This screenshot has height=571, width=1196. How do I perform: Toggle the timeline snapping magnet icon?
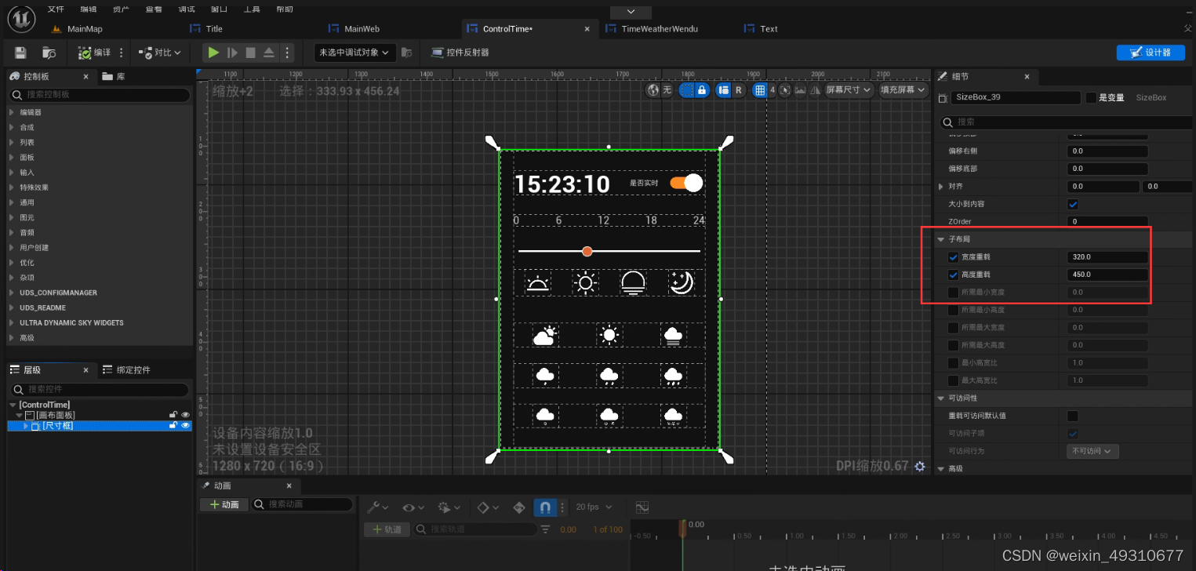543,507
